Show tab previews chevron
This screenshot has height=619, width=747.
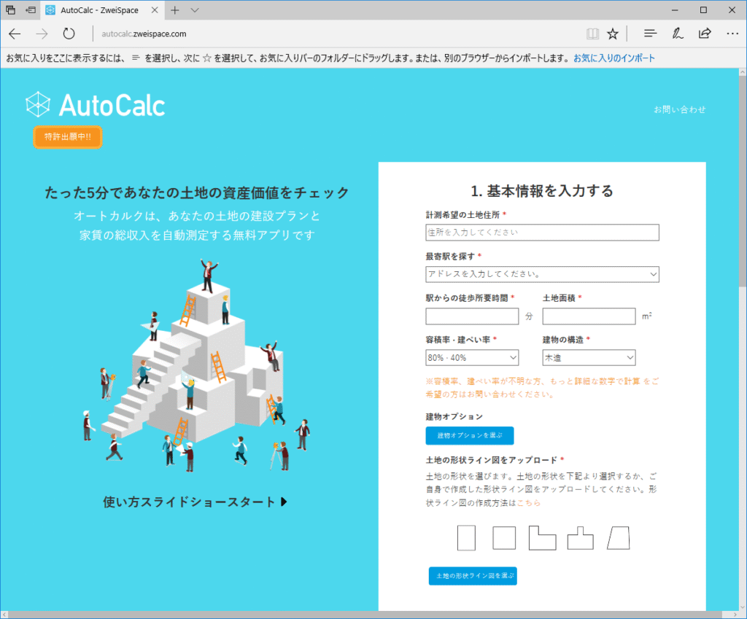(x=194, y=10)
